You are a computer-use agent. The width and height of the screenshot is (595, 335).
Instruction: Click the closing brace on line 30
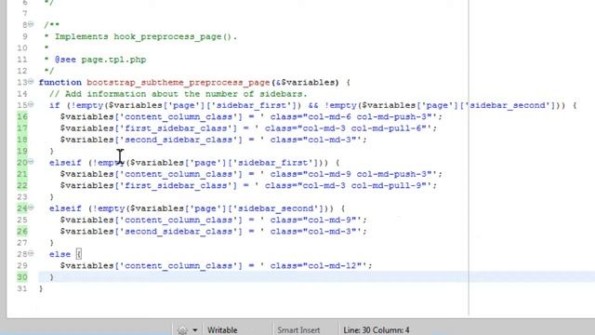pyautogui.click(x=52, y=277)
